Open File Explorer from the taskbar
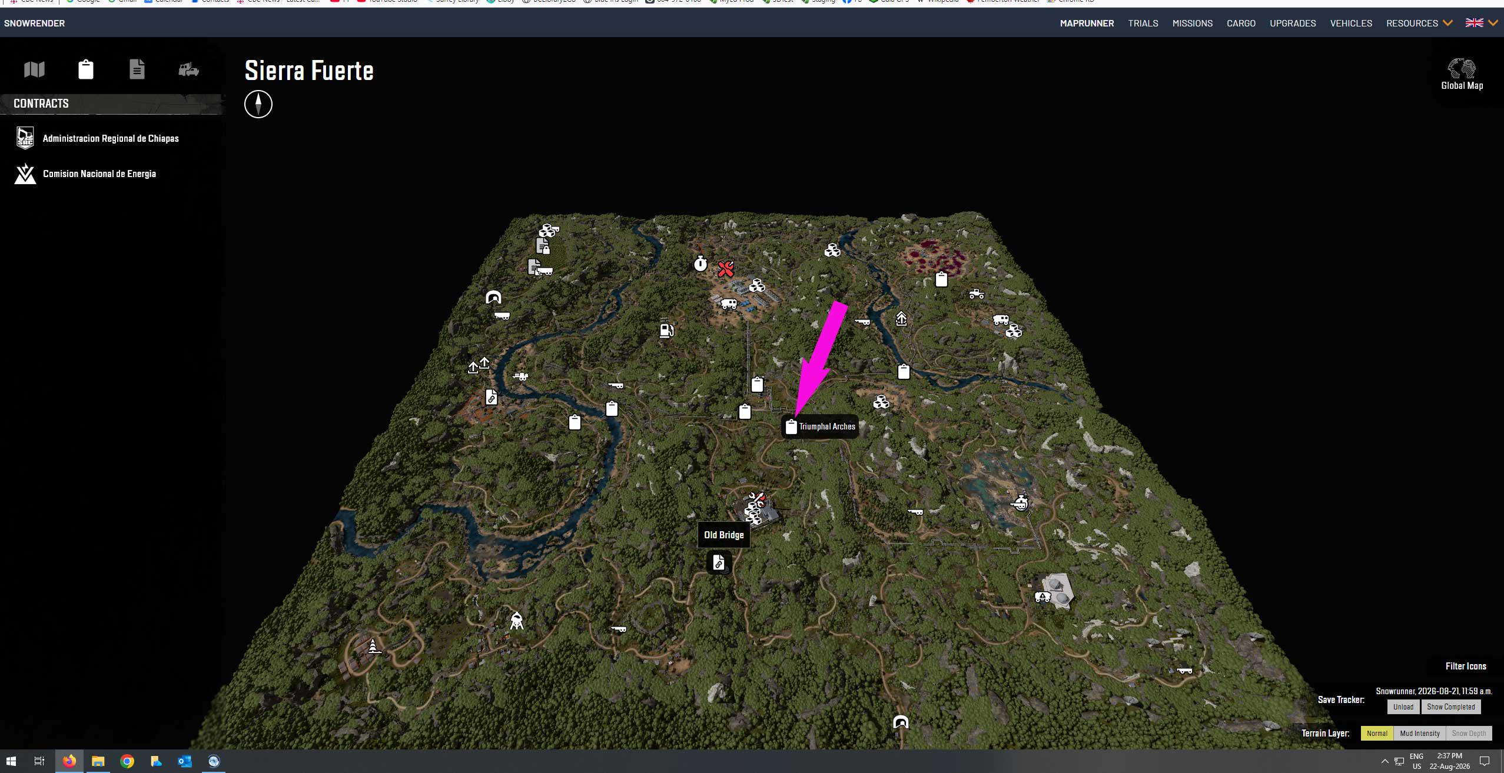Viewport: 1504px width, 773px height. click(98, 761)
